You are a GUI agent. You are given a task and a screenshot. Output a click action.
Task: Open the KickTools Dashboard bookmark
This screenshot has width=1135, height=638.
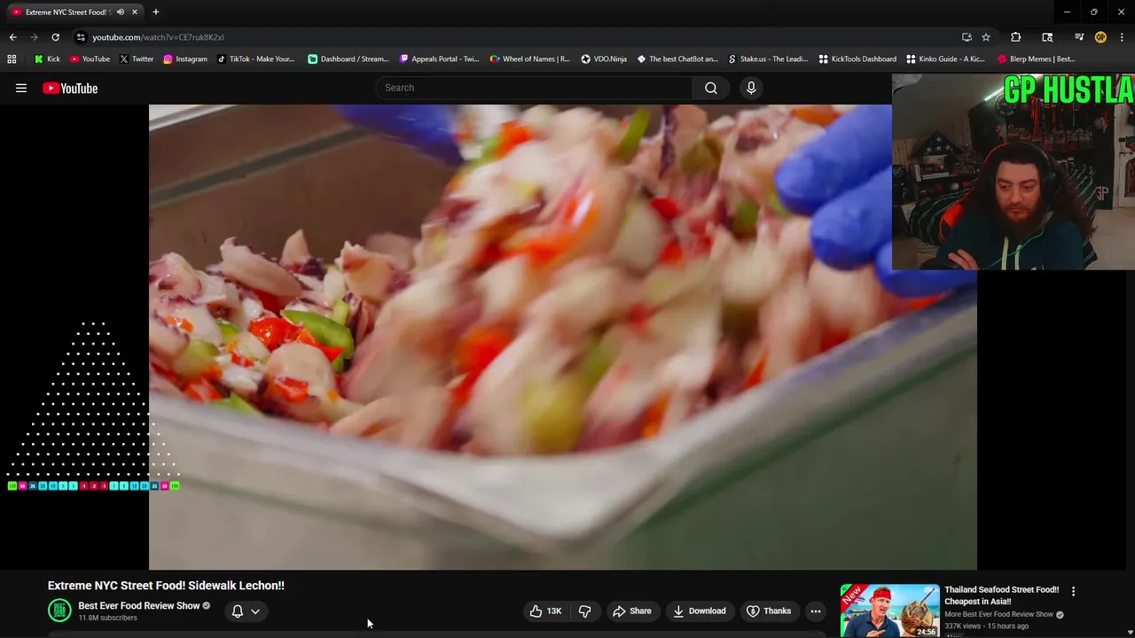click(857, 59)
